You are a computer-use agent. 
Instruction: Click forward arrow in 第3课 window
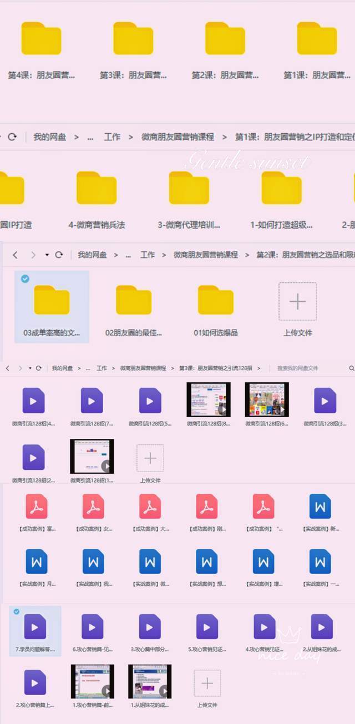click(x=21, y=368)
